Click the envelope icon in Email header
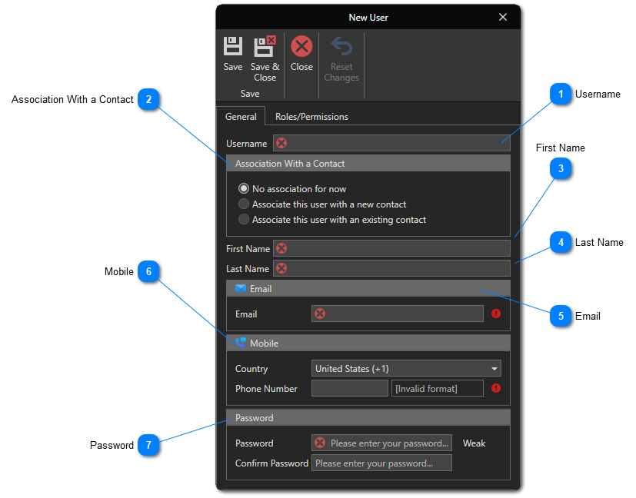The width and height of the screenshot is (636, 498). [241, 289]
